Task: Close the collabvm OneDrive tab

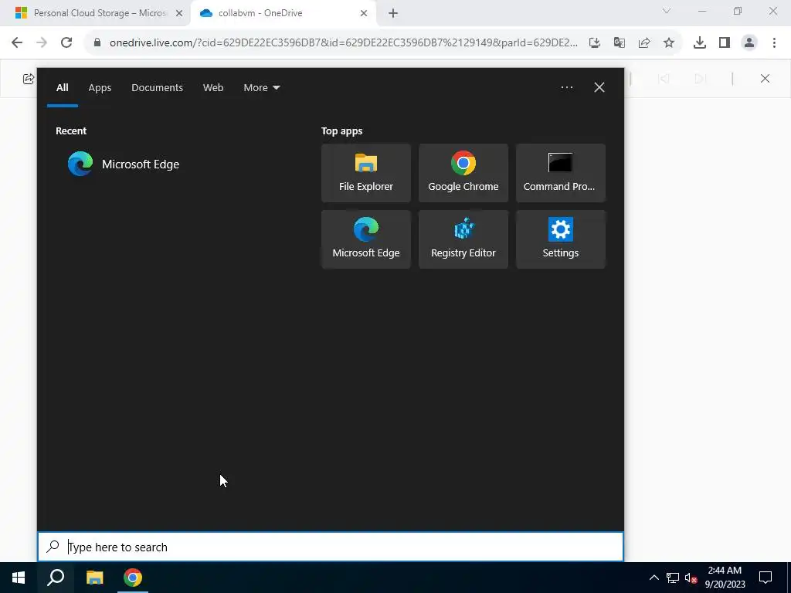Action: click(x=364, y=13)
